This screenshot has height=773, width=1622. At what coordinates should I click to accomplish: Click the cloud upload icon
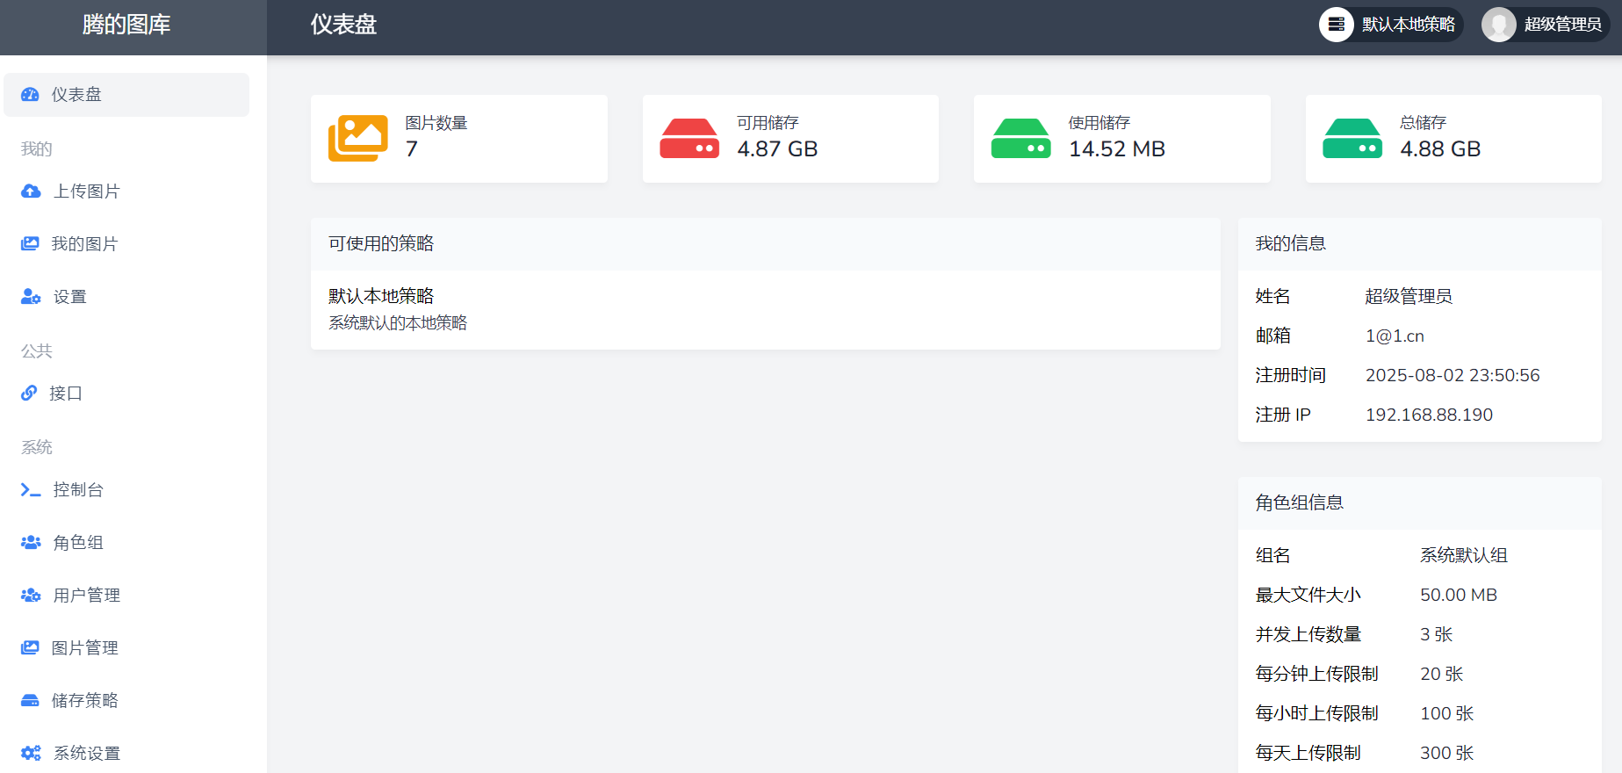[x=31, y=191]
